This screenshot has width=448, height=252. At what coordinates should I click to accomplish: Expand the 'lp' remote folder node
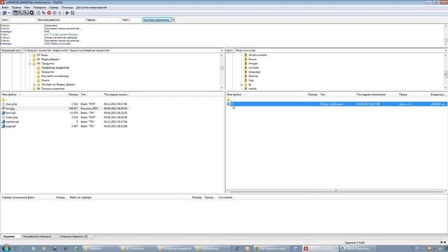241,85
